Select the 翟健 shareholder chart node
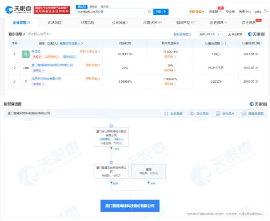Screen dimensions: 270x221 tap(148, 171)
